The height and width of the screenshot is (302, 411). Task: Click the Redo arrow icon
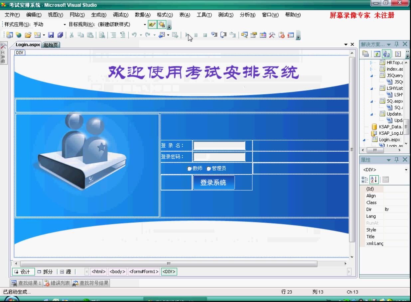[x=148, y=35]
